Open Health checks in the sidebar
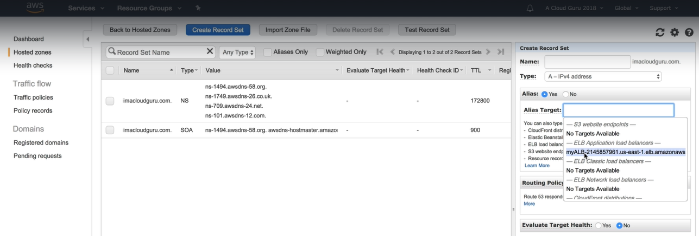The height and width of the screenshot is (236, 699). pyautogui.click(x=33, y=65)
